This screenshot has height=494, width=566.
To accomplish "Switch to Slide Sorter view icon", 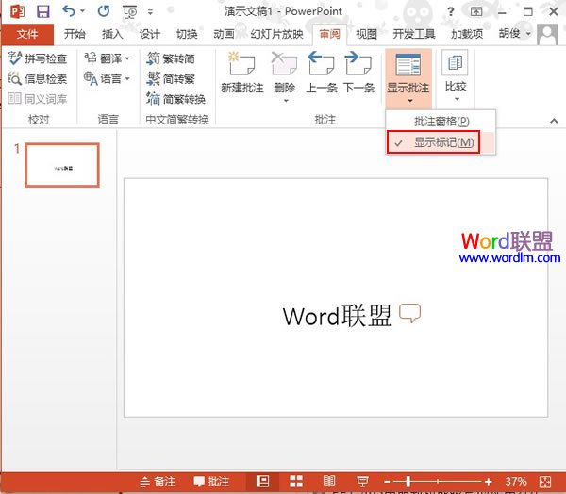I will [x=296, y=482].
